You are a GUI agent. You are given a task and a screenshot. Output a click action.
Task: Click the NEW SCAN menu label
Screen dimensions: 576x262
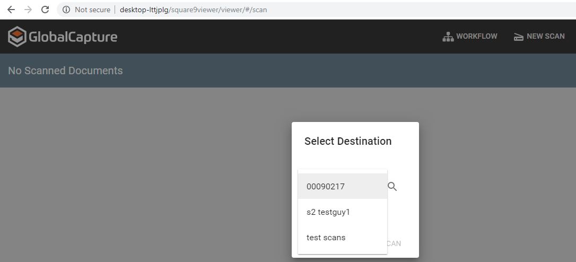(x=545, y=37)
